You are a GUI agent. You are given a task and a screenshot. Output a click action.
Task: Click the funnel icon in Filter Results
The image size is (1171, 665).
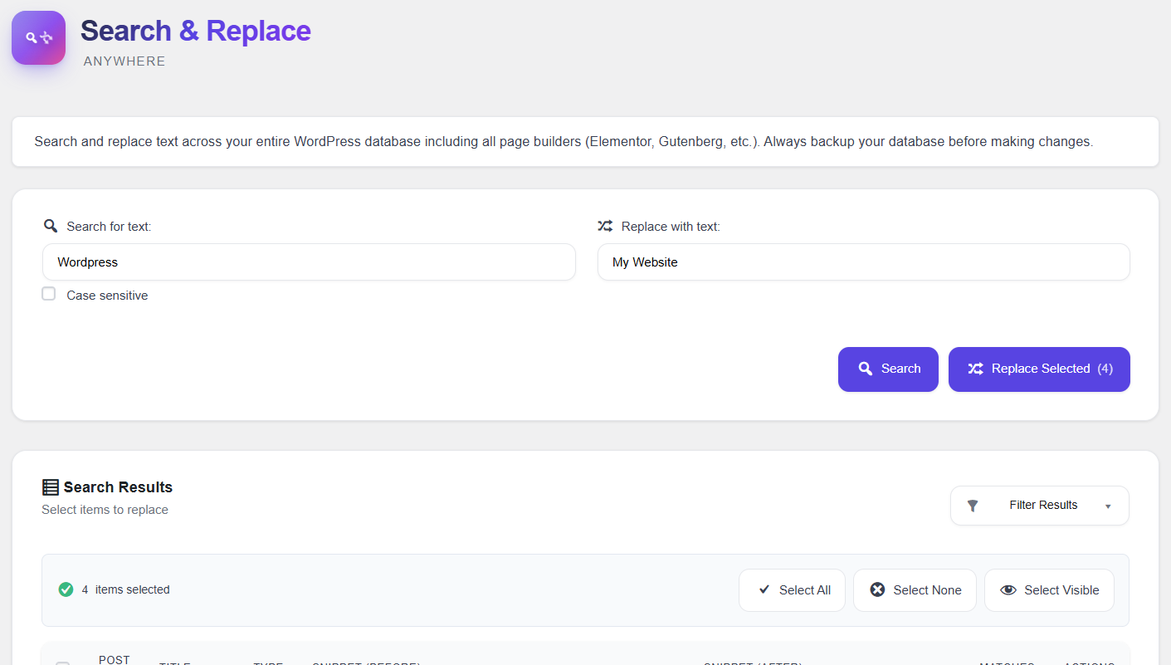tap(973, 506)
